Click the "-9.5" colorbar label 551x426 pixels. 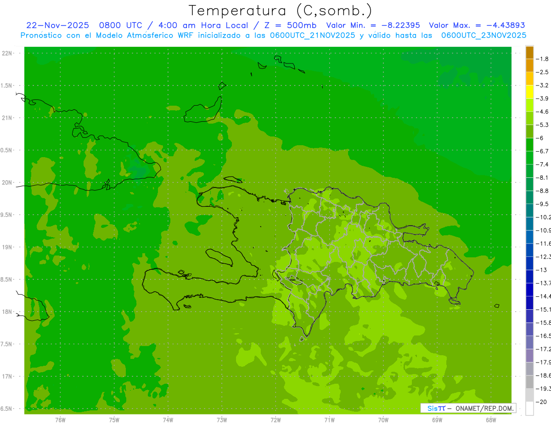pyautogui.click(x=542, y=204)
